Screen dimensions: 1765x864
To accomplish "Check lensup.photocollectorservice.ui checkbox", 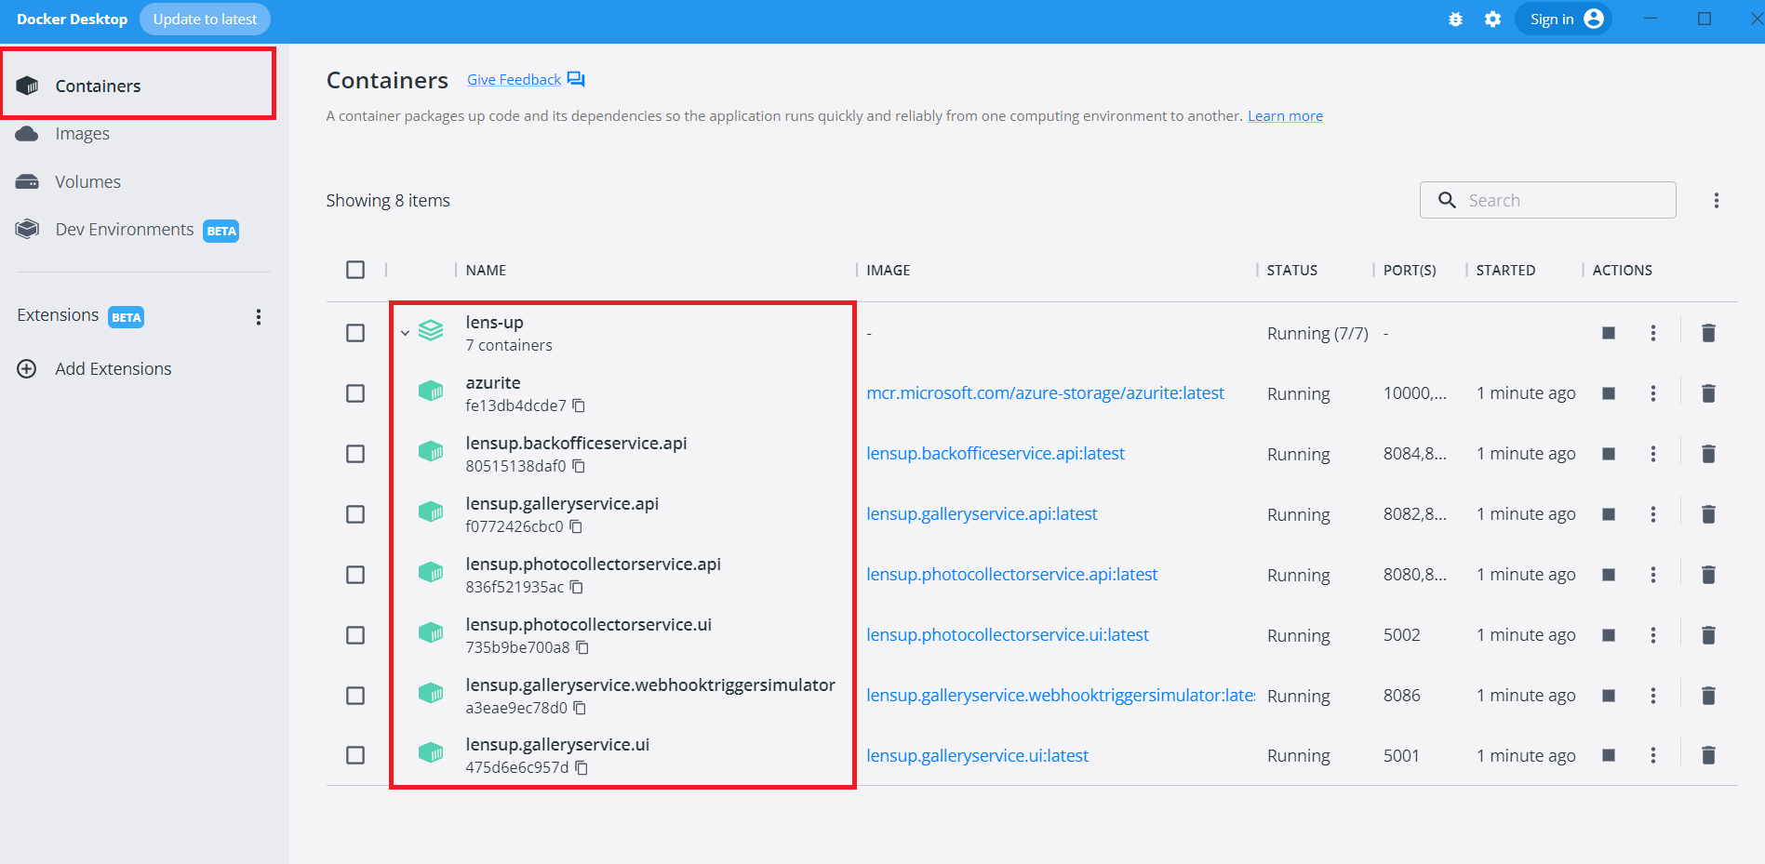I will pos(355,635).
